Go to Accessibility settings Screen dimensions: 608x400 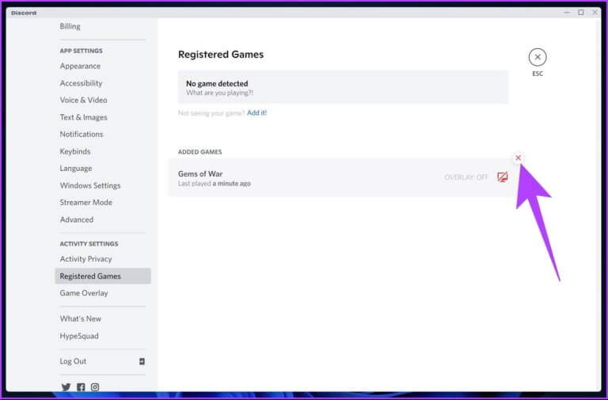point(81,83)
